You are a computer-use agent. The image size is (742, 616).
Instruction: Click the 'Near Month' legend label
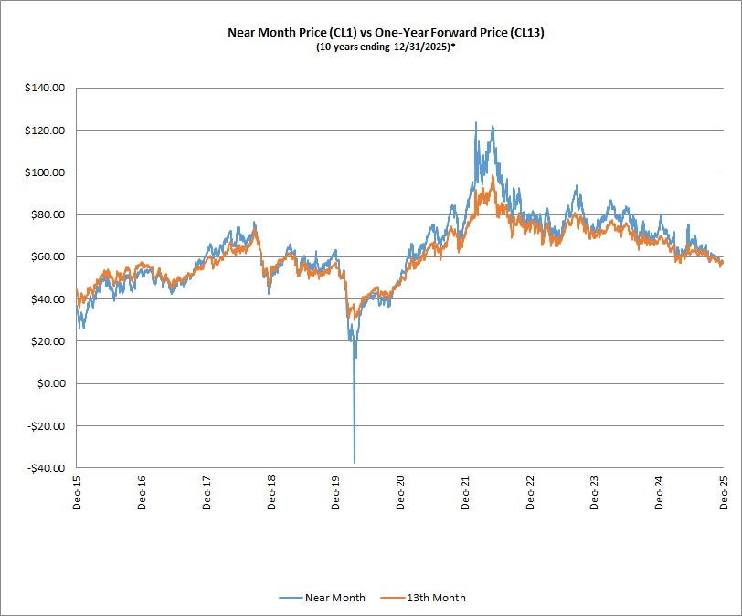pos(337,598)
